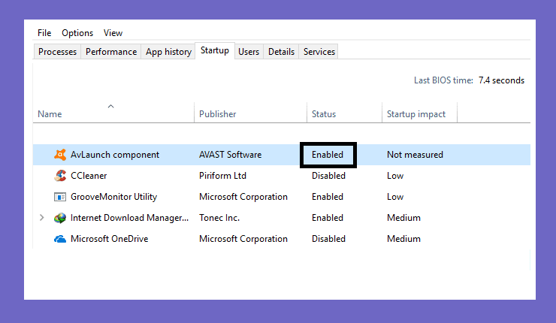Select the CCleaner Disabled status cell
Viewport: 556px width, 323px height.
click(x=328, y=176)
